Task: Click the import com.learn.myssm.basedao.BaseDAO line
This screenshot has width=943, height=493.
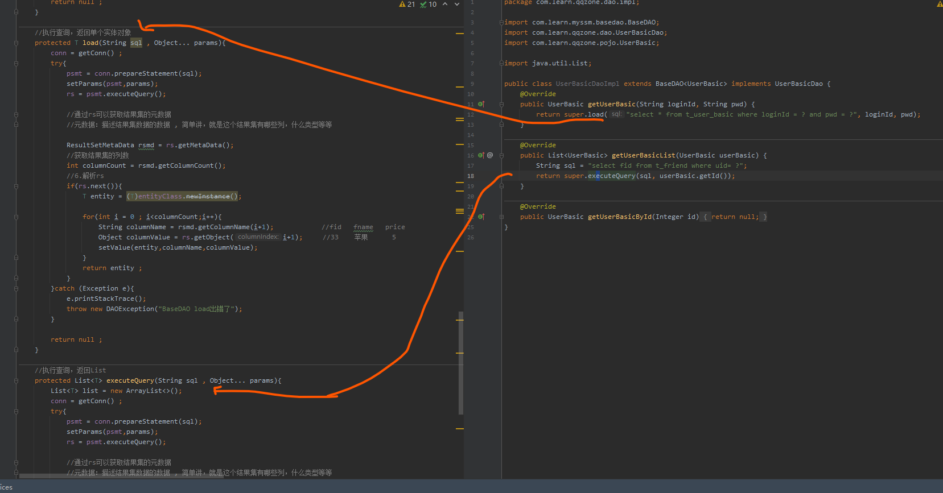Action: (x=582, y=22)
